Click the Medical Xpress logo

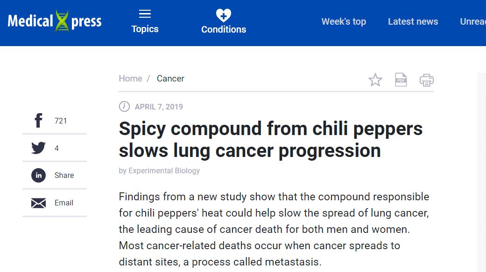(55, 21)
